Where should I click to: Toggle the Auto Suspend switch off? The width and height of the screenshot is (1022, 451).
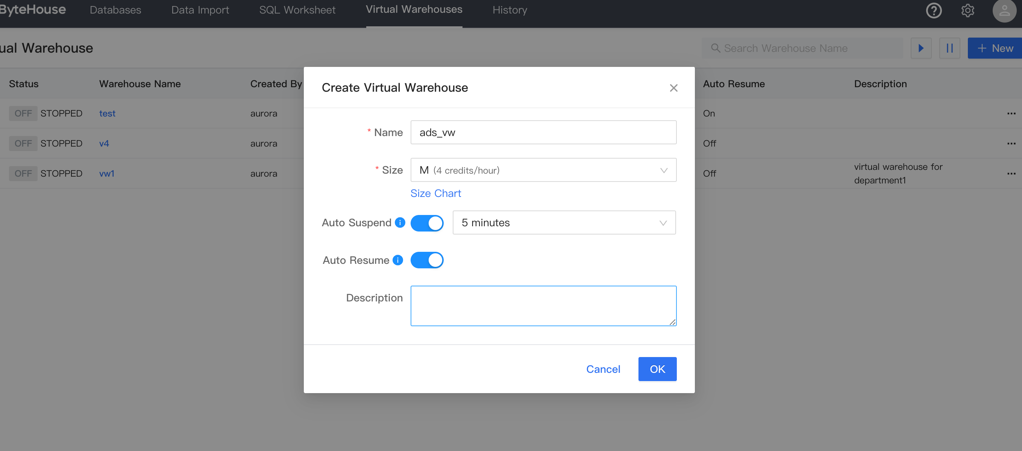(x=427, y=223)
